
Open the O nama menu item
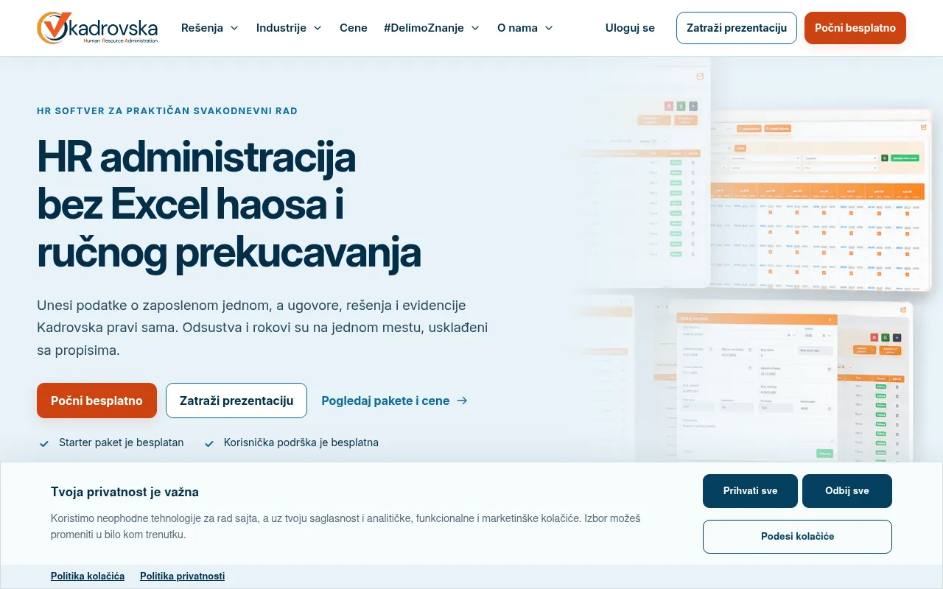[517, 28]
